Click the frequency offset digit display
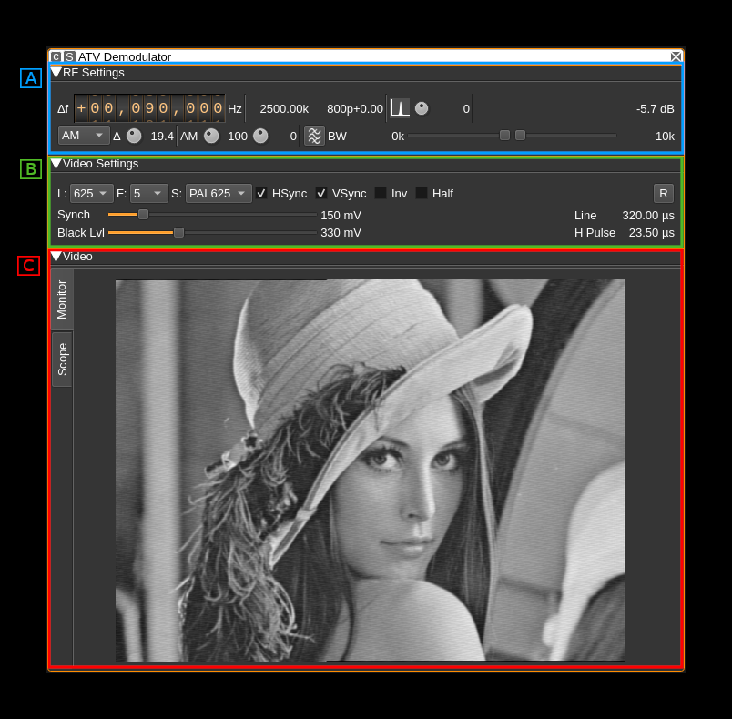This screenshot has width=732, height=719. (149, 108)
